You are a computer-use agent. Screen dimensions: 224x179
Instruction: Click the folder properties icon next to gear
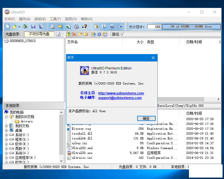(x=105, y=34)
